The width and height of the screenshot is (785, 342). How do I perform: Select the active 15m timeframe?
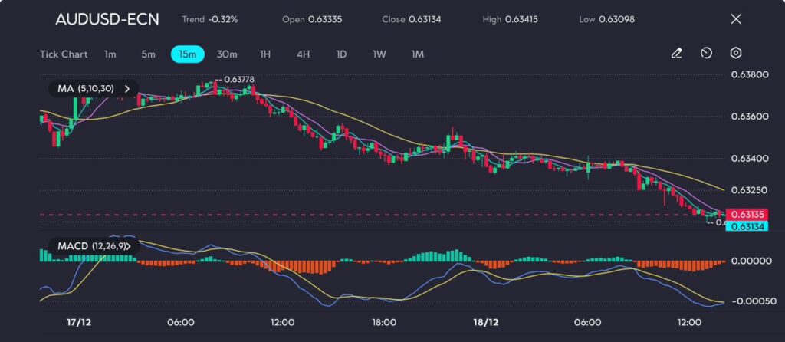click(188, 54)
